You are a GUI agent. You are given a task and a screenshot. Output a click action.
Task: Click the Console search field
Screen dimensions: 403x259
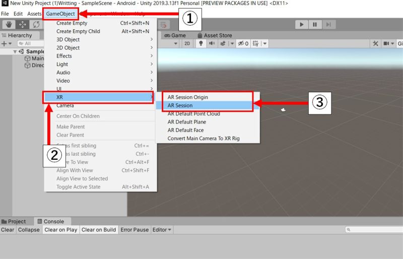(374, 229)
